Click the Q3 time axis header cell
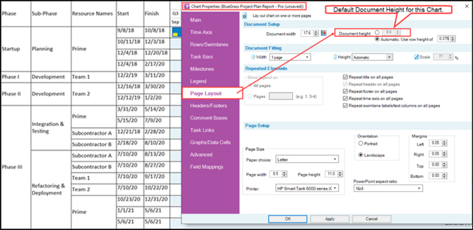This screenshot has width=473, height=230. click(175, 14)
